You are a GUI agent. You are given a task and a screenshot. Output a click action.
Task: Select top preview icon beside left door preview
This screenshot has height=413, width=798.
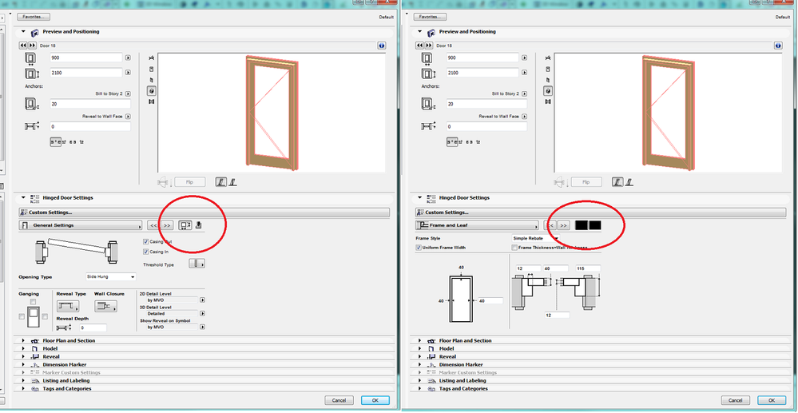[x=151, y=58]
